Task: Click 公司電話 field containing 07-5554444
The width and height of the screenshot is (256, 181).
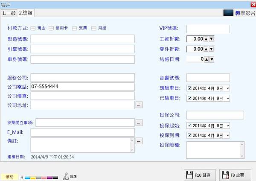Action: pos(83,87)
